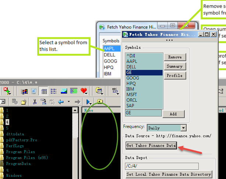226x179 pixels.
Task: Switch to details grid view icon
Action: point(44,91)
